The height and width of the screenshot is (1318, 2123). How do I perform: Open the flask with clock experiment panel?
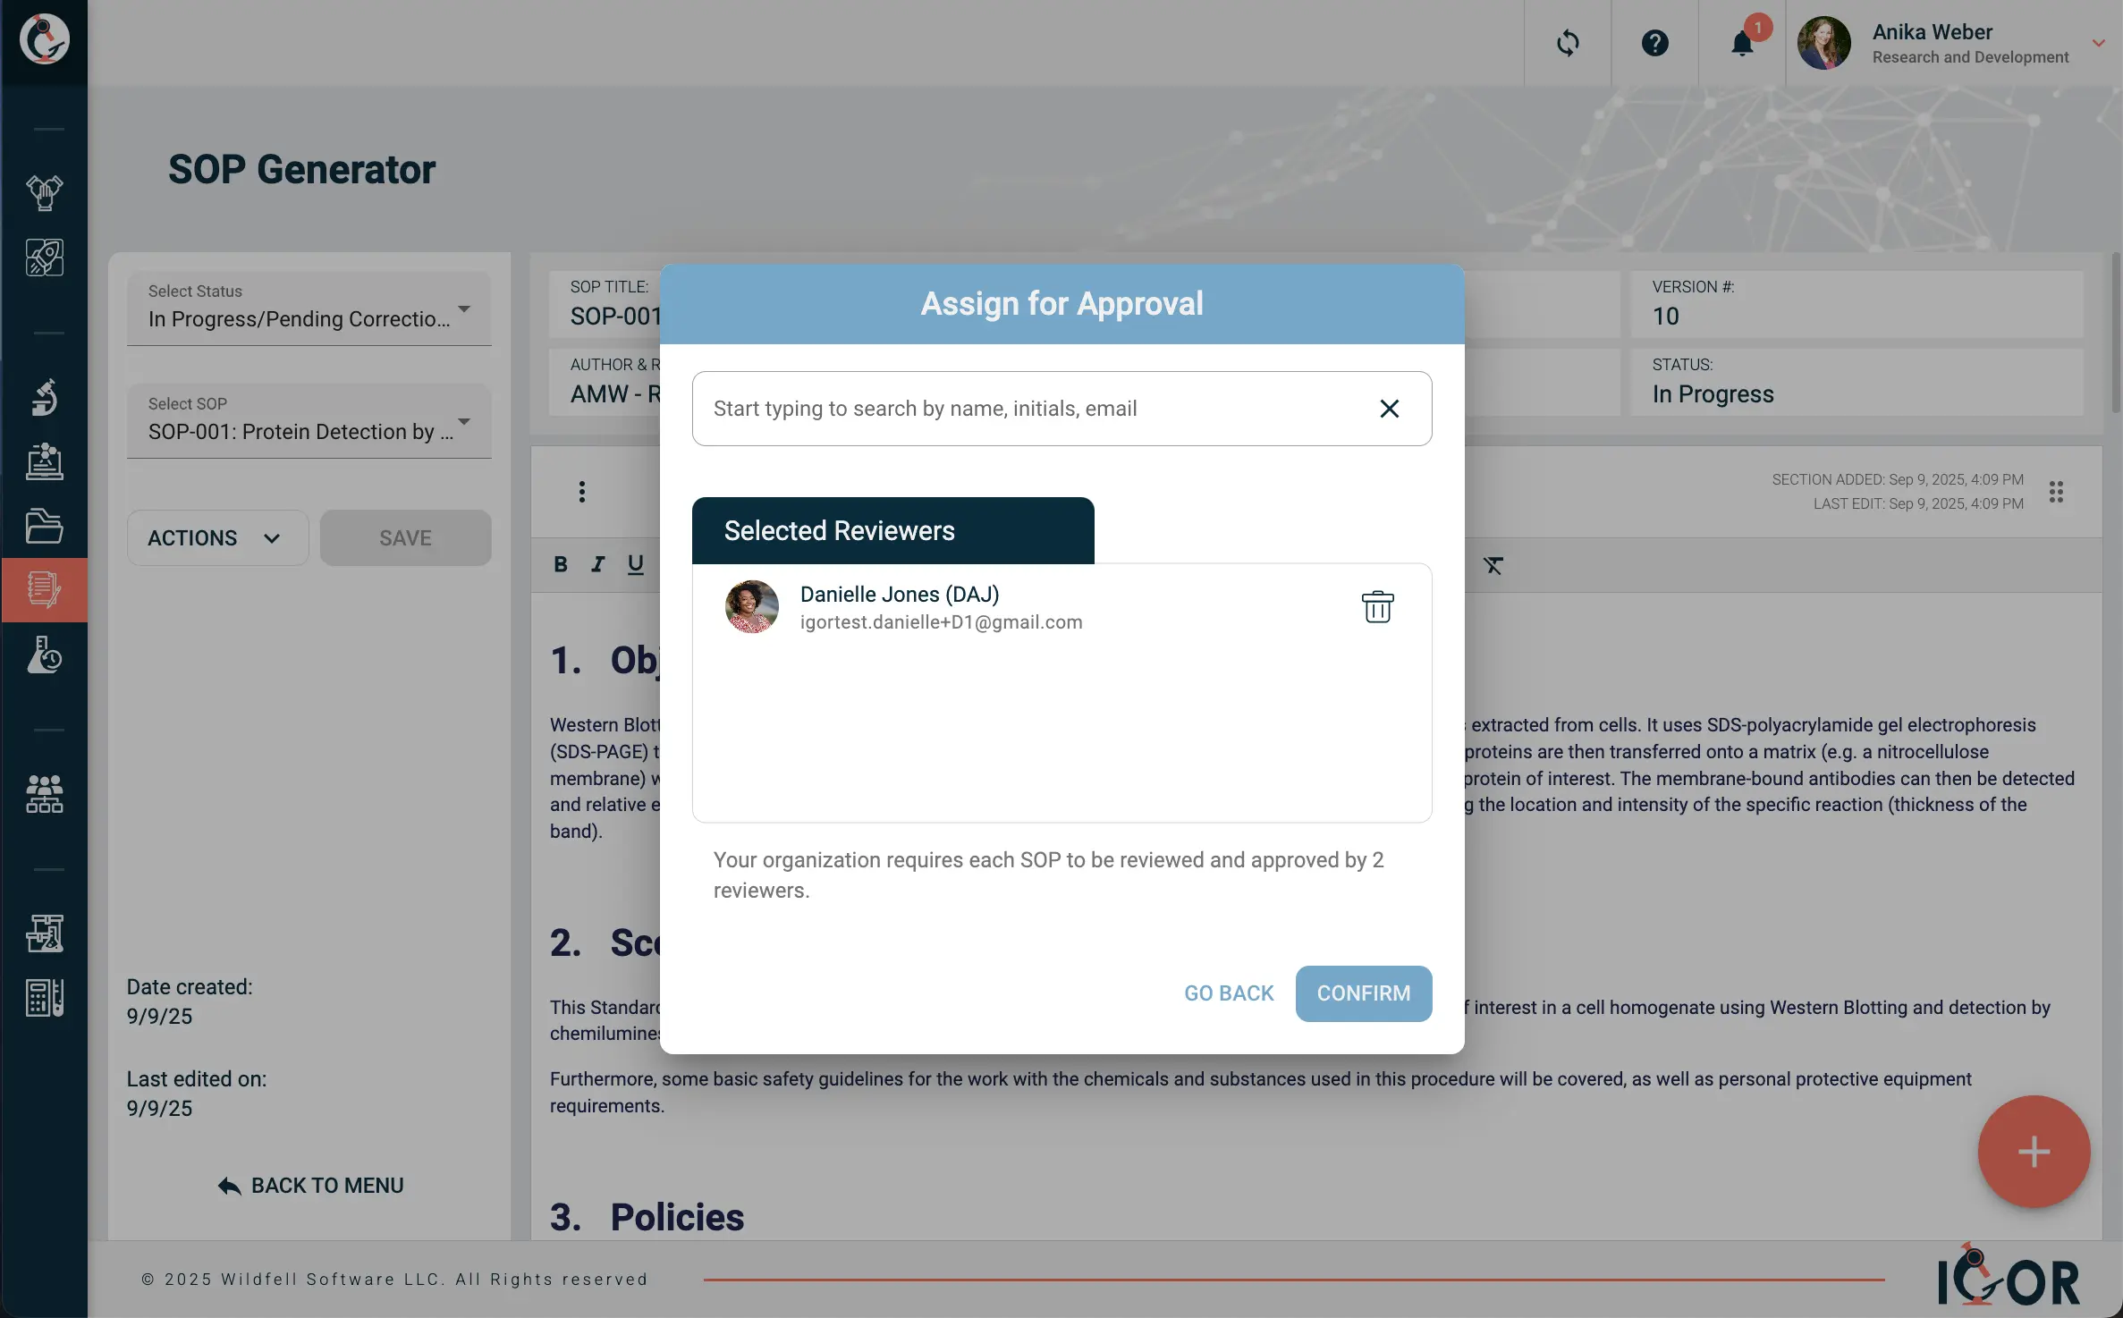[x=44, y=655]
